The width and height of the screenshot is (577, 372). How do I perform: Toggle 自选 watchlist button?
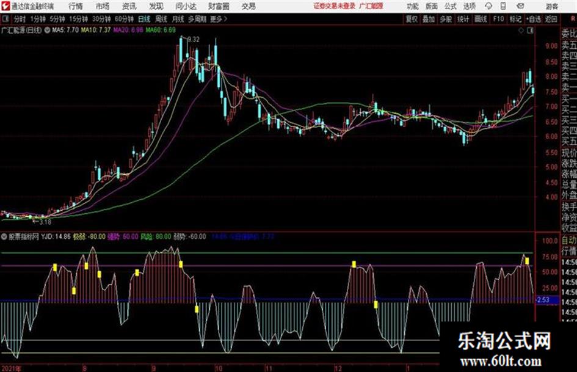(534, 19)
